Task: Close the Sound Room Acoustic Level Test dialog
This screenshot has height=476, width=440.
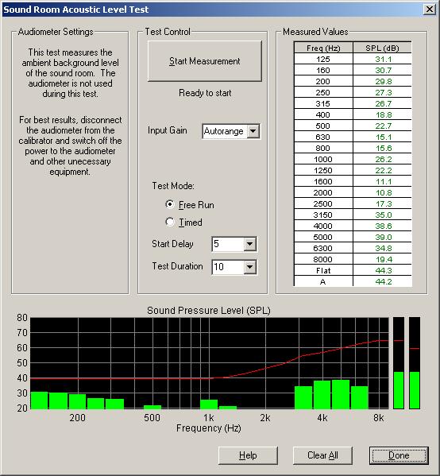Action: [430, 9]
